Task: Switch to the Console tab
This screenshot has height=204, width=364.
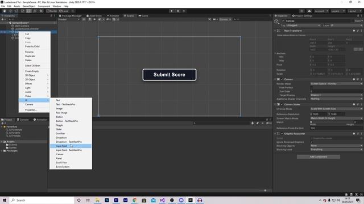Action: tap(23, 120)
